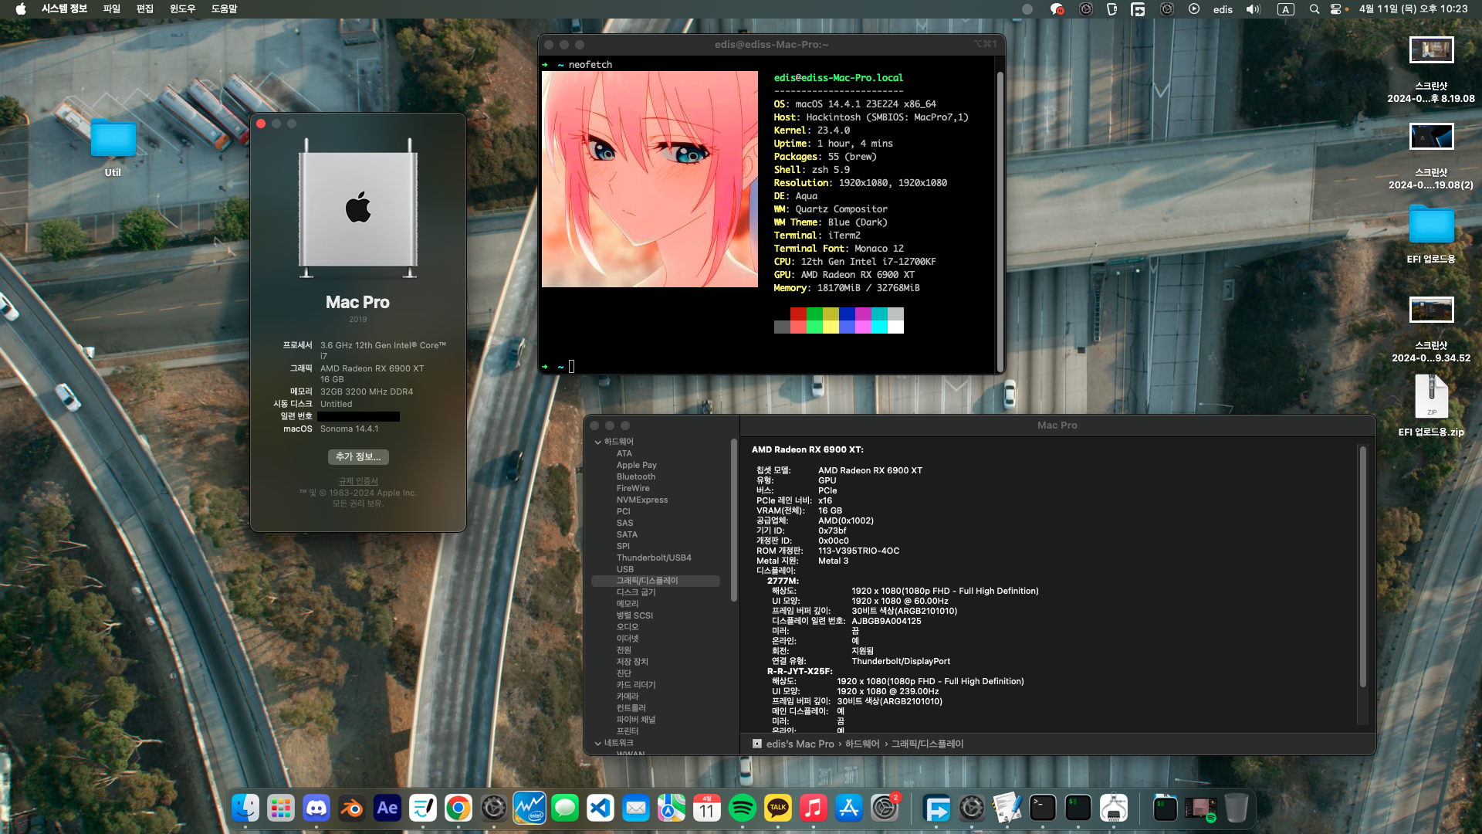Open Spotify from the dock
The width and height of the screenshot is (1482, 834).
pos(743,809)
